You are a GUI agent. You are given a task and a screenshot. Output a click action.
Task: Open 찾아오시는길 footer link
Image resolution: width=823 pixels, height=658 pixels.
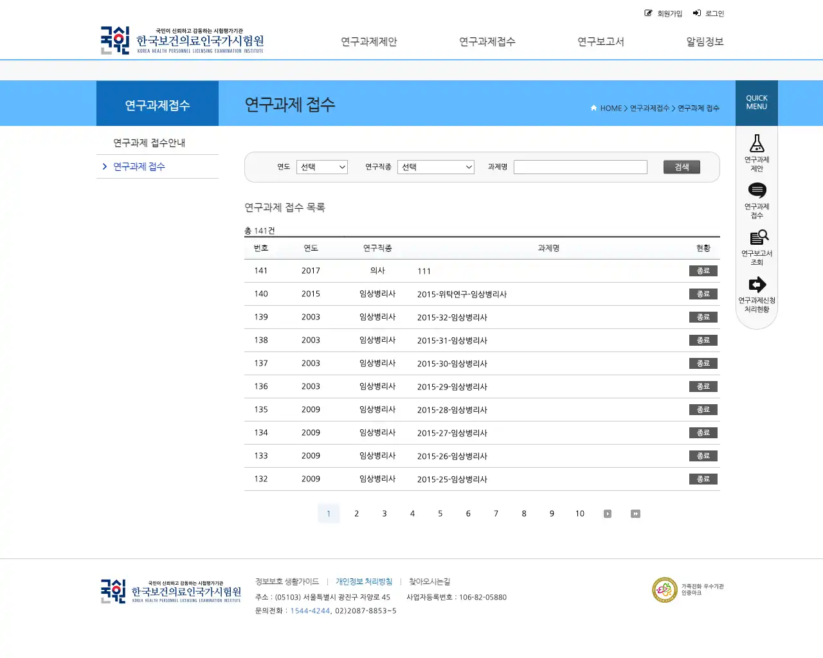pyautogui.click(x=430, y=582)
